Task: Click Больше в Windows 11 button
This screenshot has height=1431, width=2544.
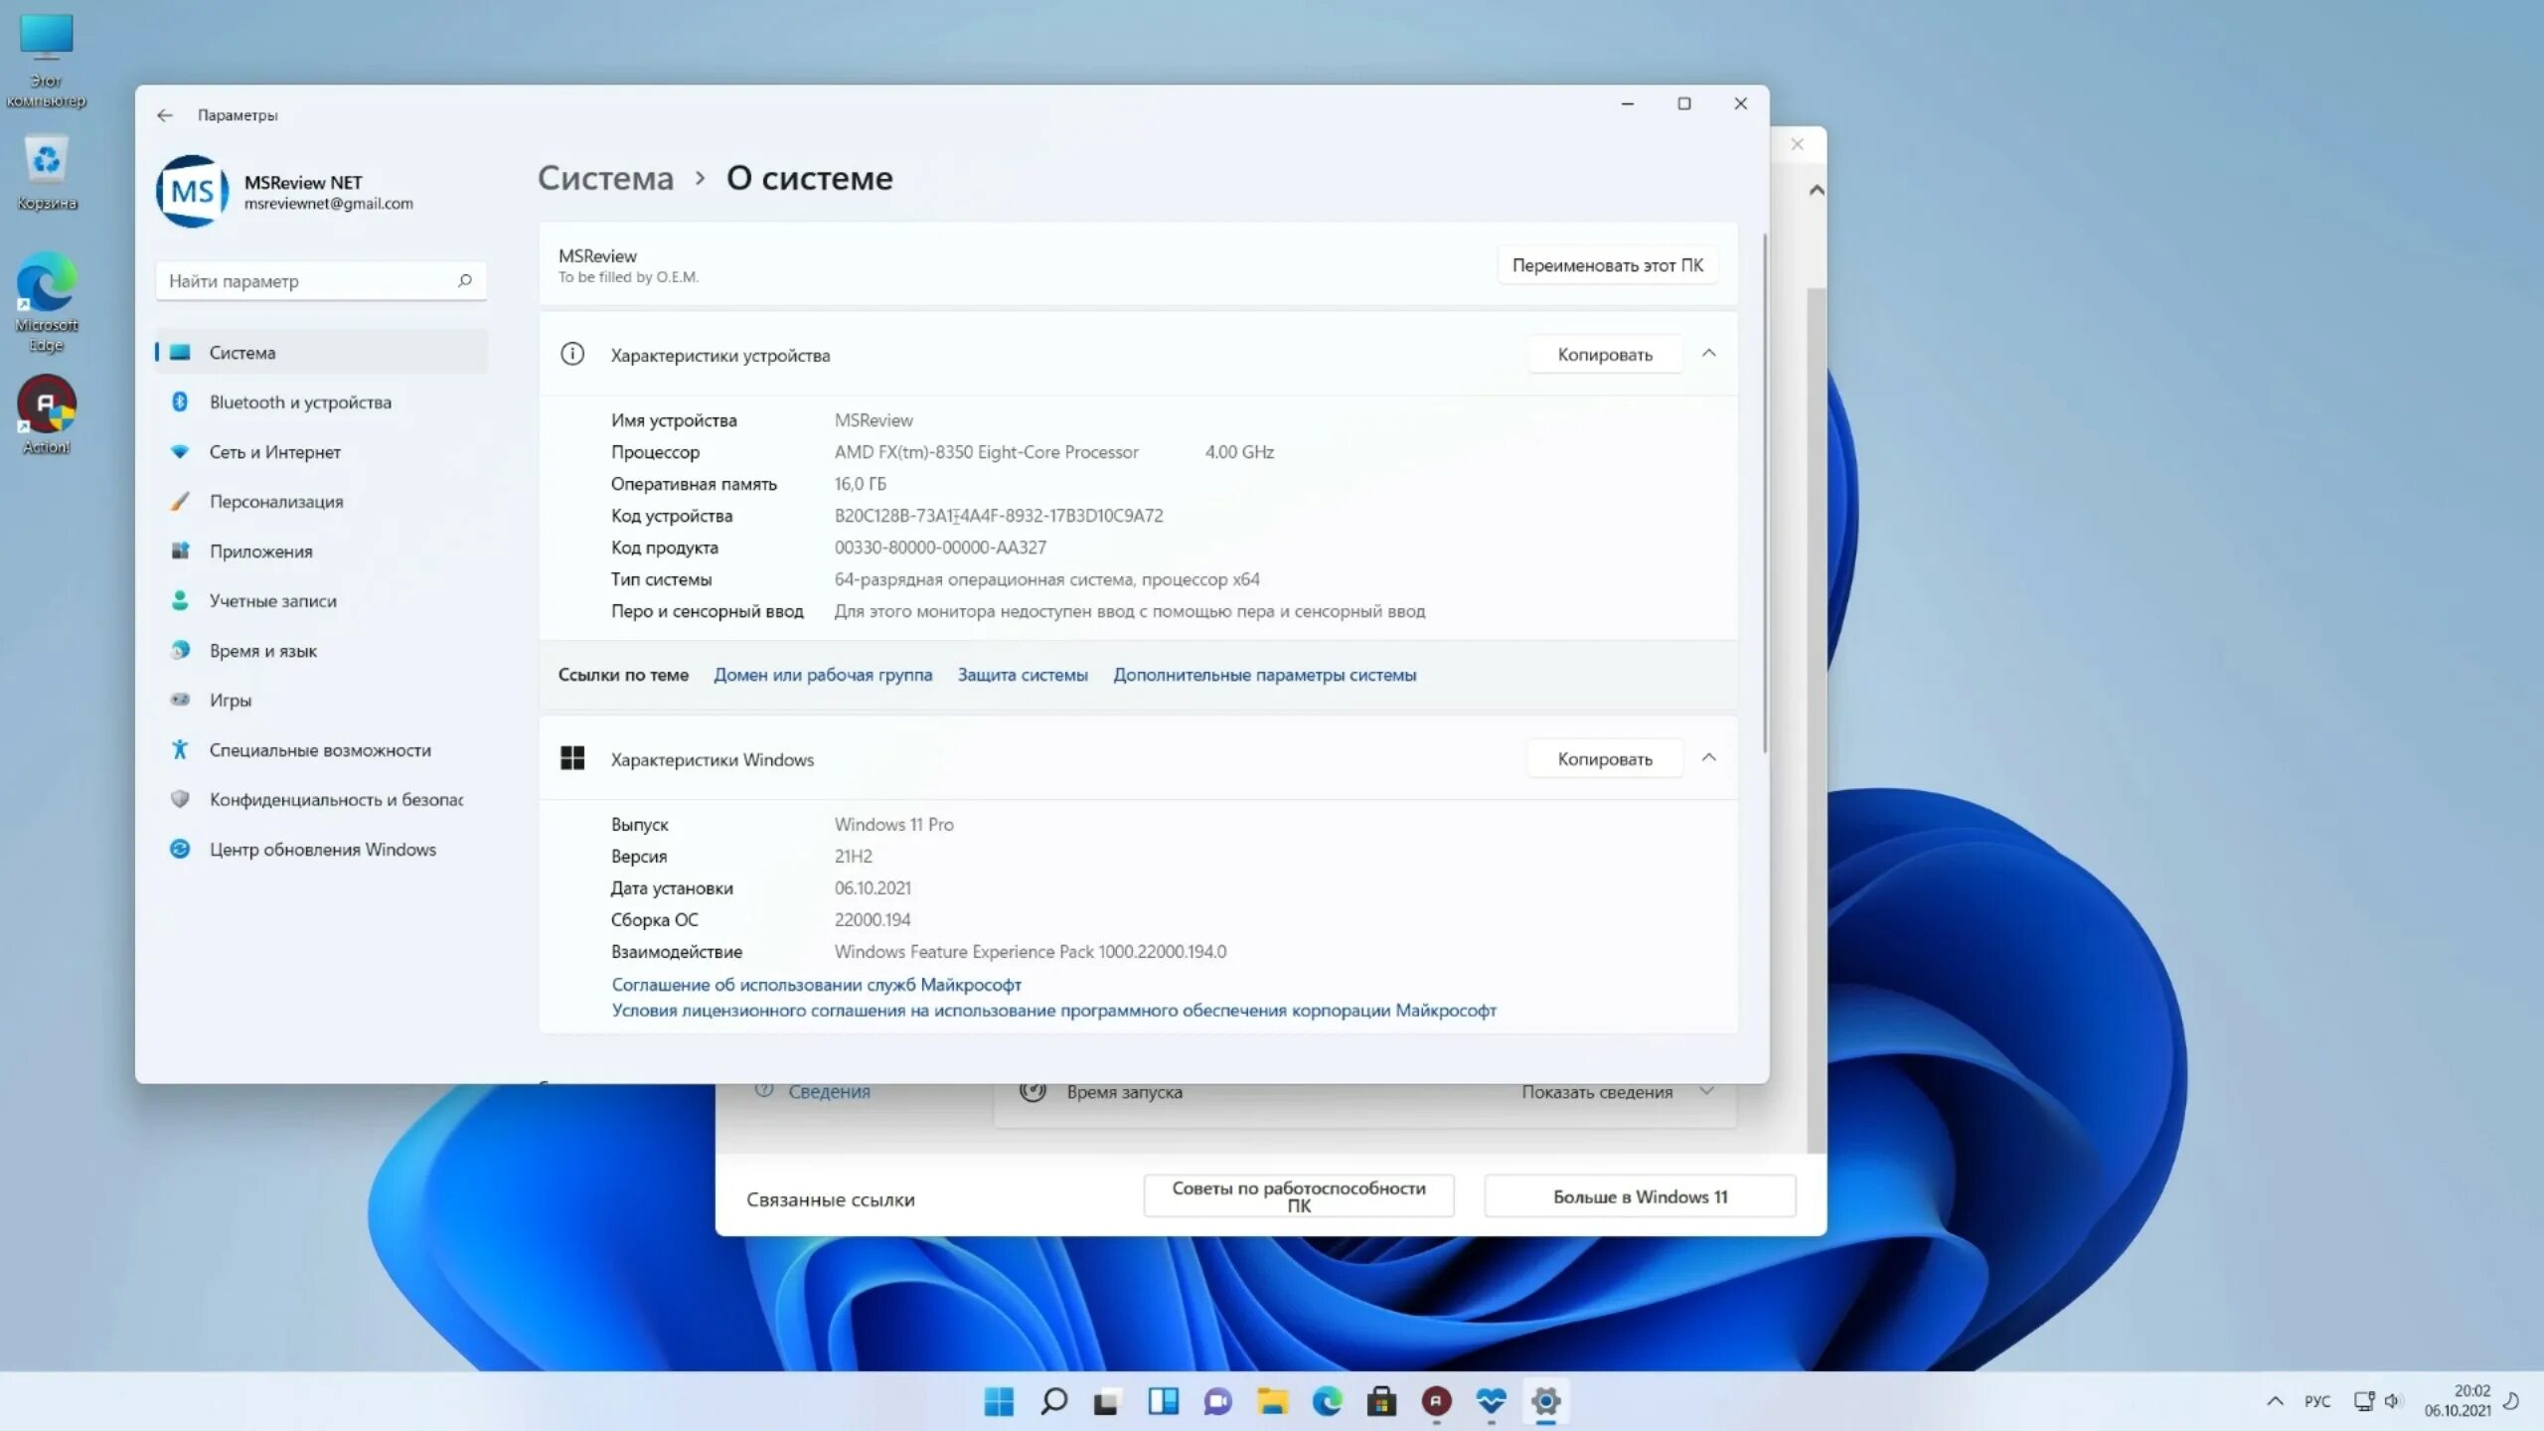Action: point(1640,1196)
